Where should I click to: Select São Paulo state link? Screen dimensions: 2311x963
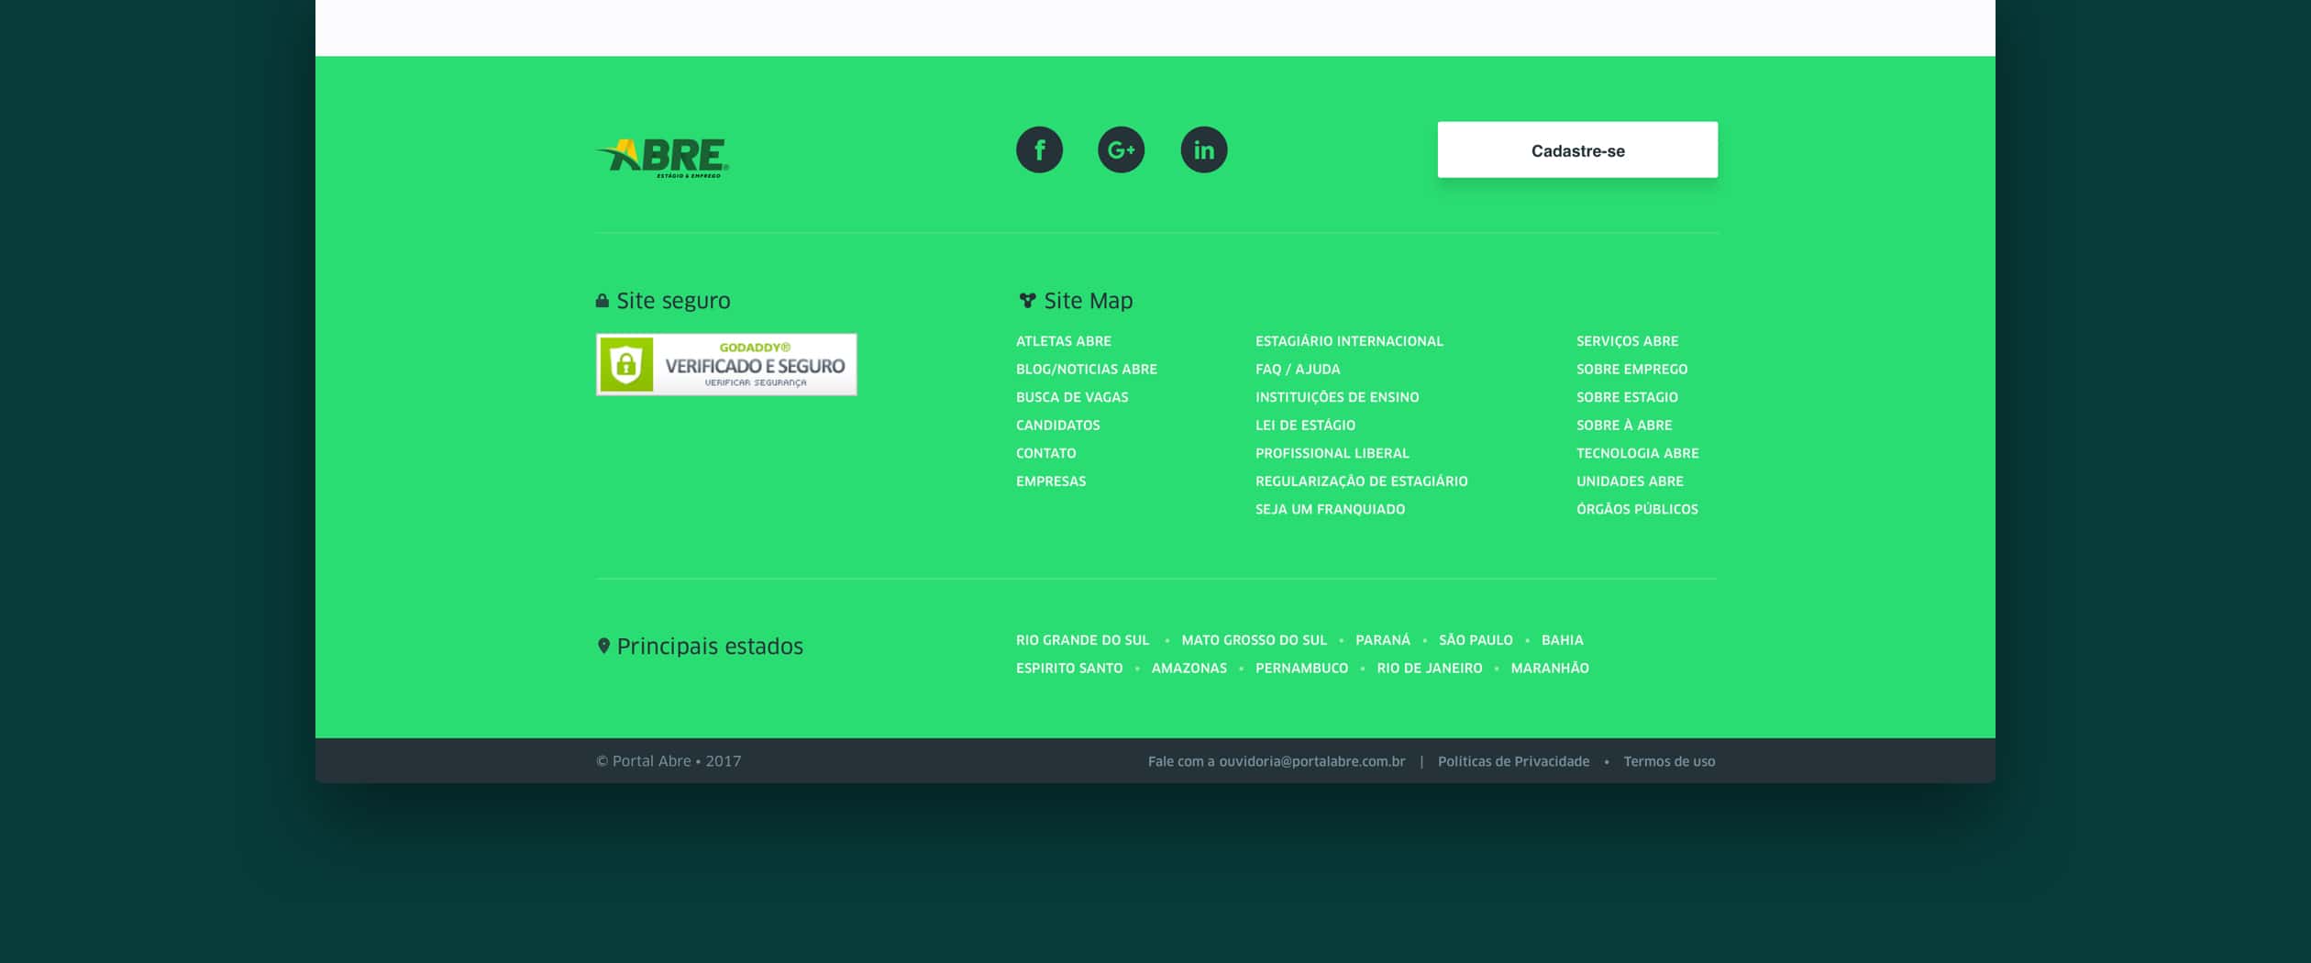pos(1476,640)
